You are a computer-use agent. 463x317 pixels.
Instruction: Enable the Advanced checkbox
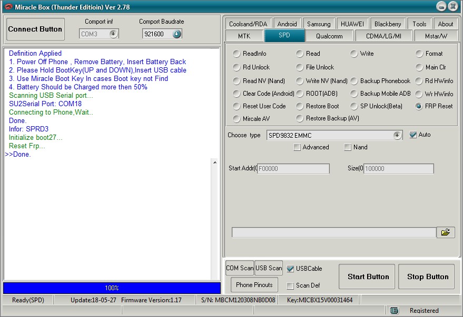point(297,147)
